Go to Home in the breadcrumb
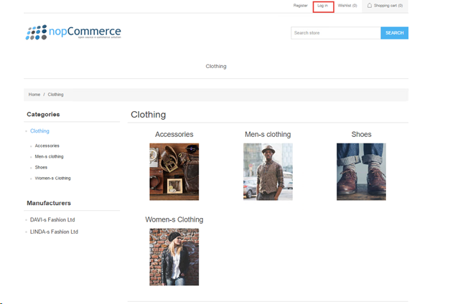 [34, 95]
